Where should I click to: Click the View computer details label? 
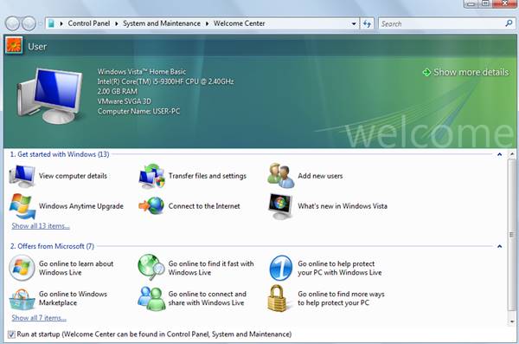(x=73, y=176)
